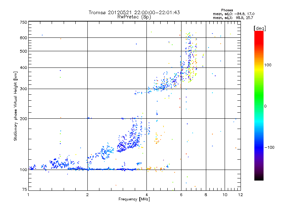The image size is (283, 212).
Task: Click the black bottom of the colorbar
Action: (259, 178)
